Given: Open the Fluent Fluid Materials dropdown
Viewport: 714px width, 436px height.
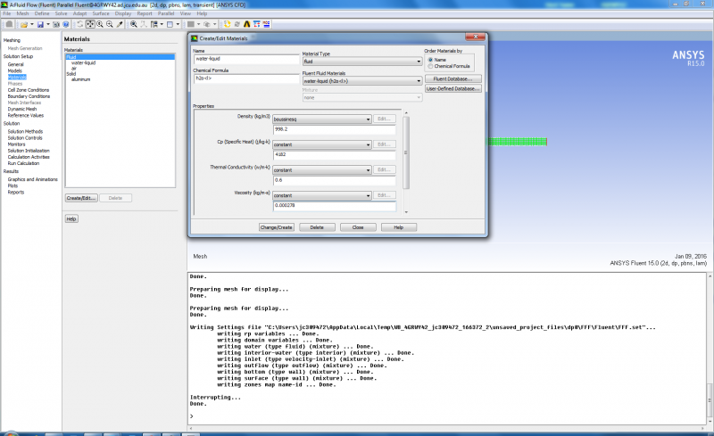Looking at the screenshot, I should [362, 81].
